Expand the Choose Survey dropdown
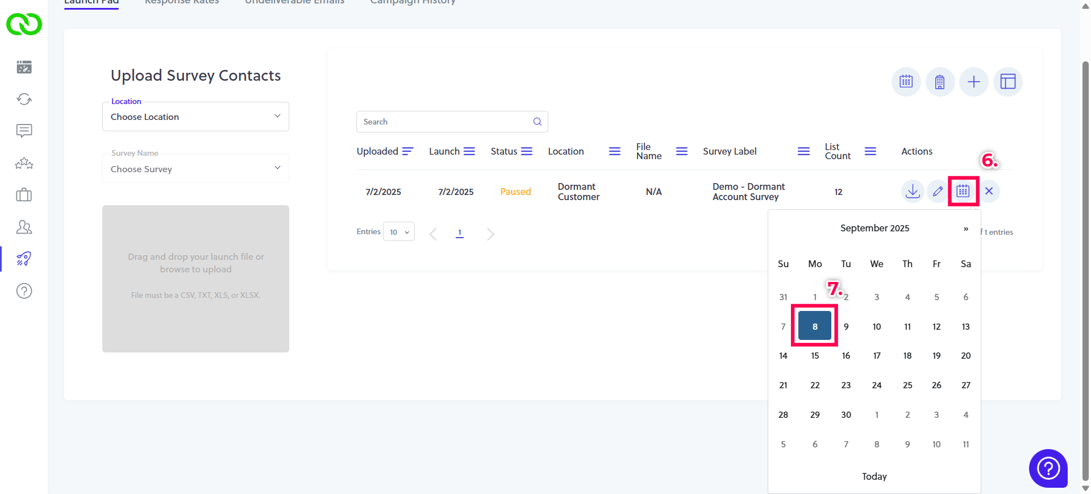This screenshot has width=1091, height=494. coord(195,169)
